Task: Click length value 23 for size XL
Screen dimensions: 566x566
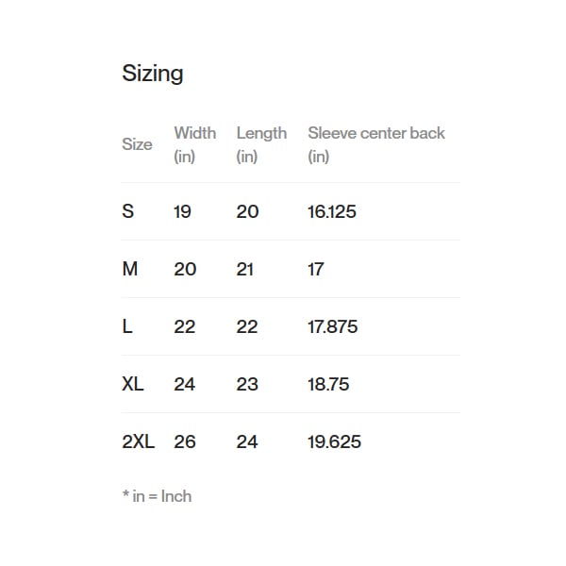Action: [x=247, y=384]
